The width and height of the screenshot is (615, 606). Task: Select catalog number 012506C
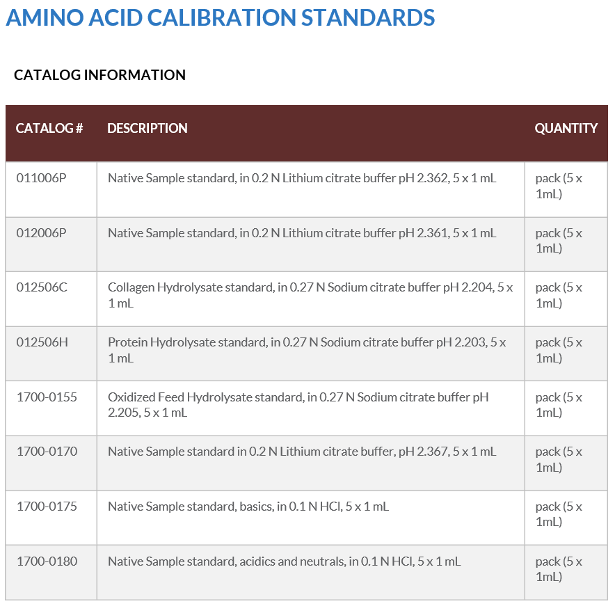(42, 287)
